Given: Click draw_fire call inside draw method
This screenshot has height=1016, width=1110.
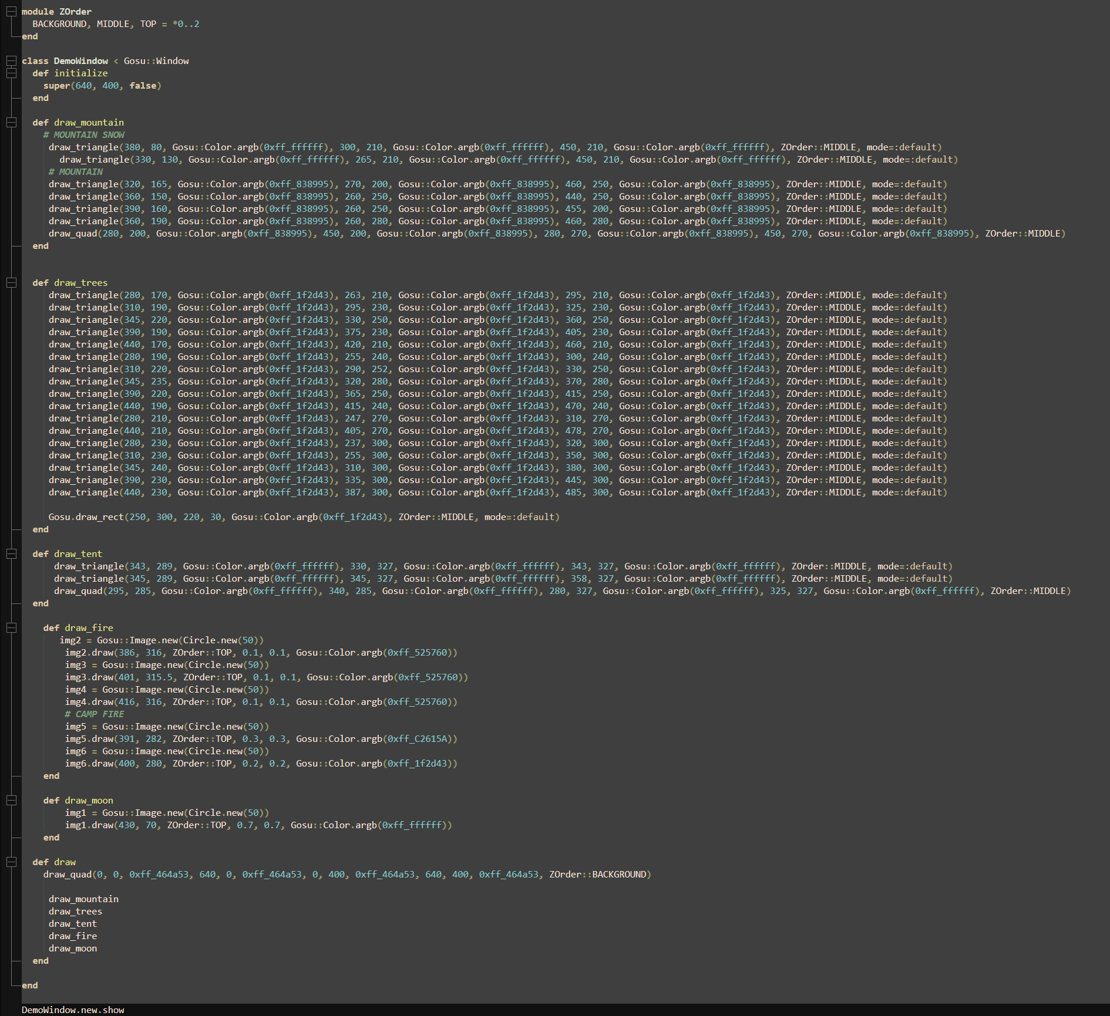Looking at the screenshot, I should click(x=73, y=936).
